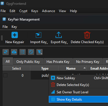
Task: Open the Crypt menu
Action: click(x=23, y=11)
